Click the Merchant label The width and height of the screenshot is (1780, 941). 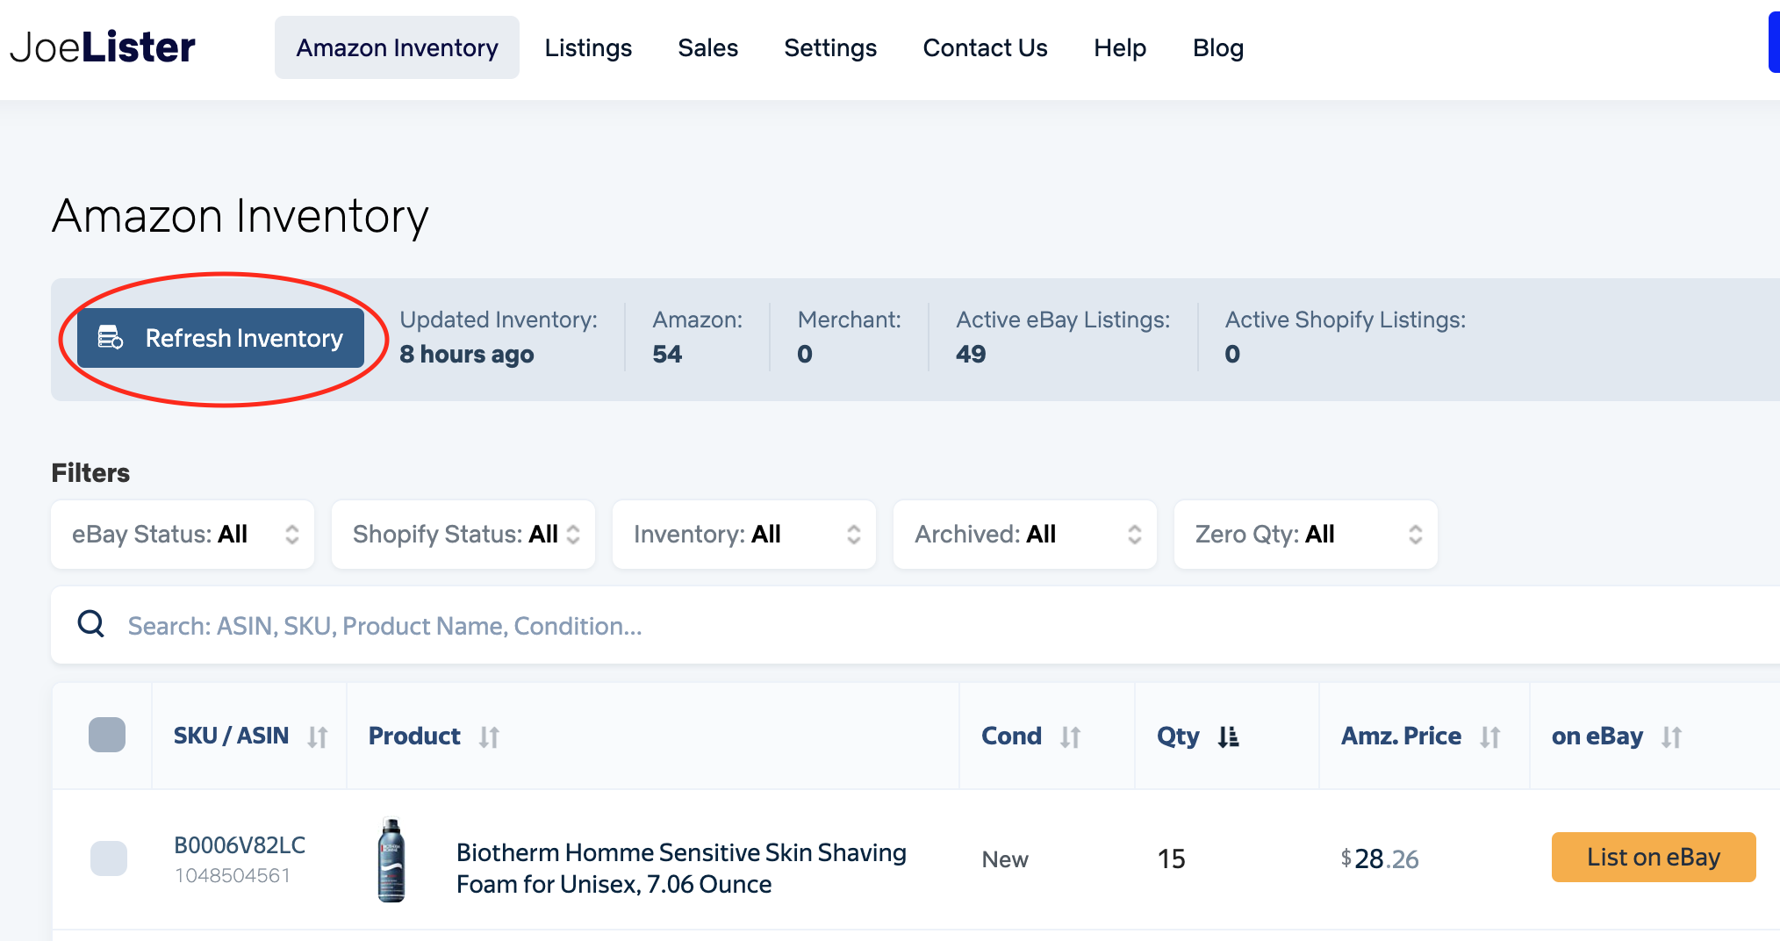click(x=849, y=320)
